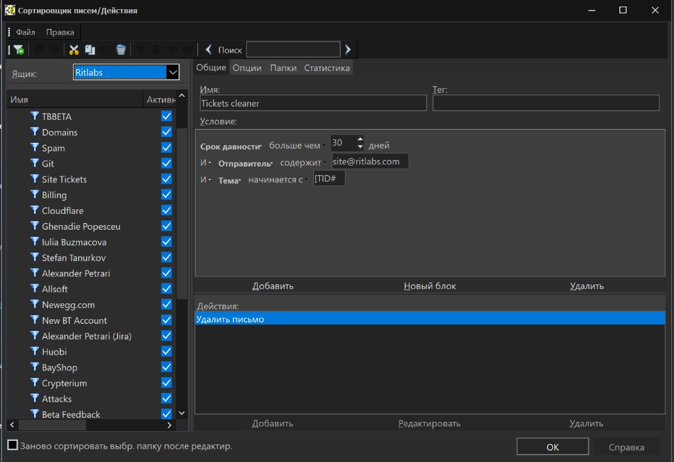Open the Правка menu
674x462 pixels.
(x=60, y=32)
